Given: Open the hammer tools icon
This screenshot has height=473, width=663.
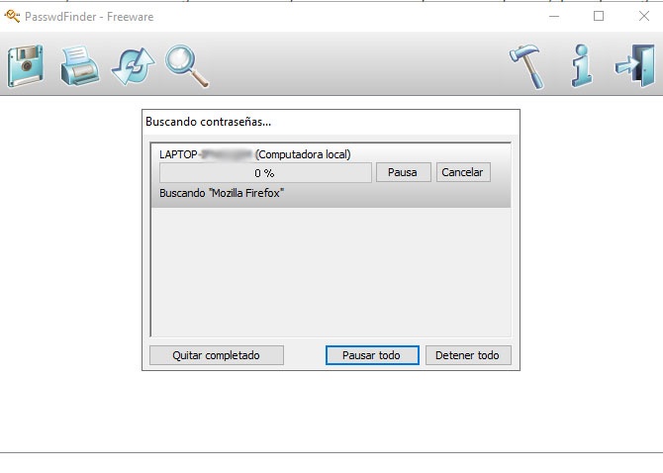Looking at the screenshot, I should click(x=526, y=66).
